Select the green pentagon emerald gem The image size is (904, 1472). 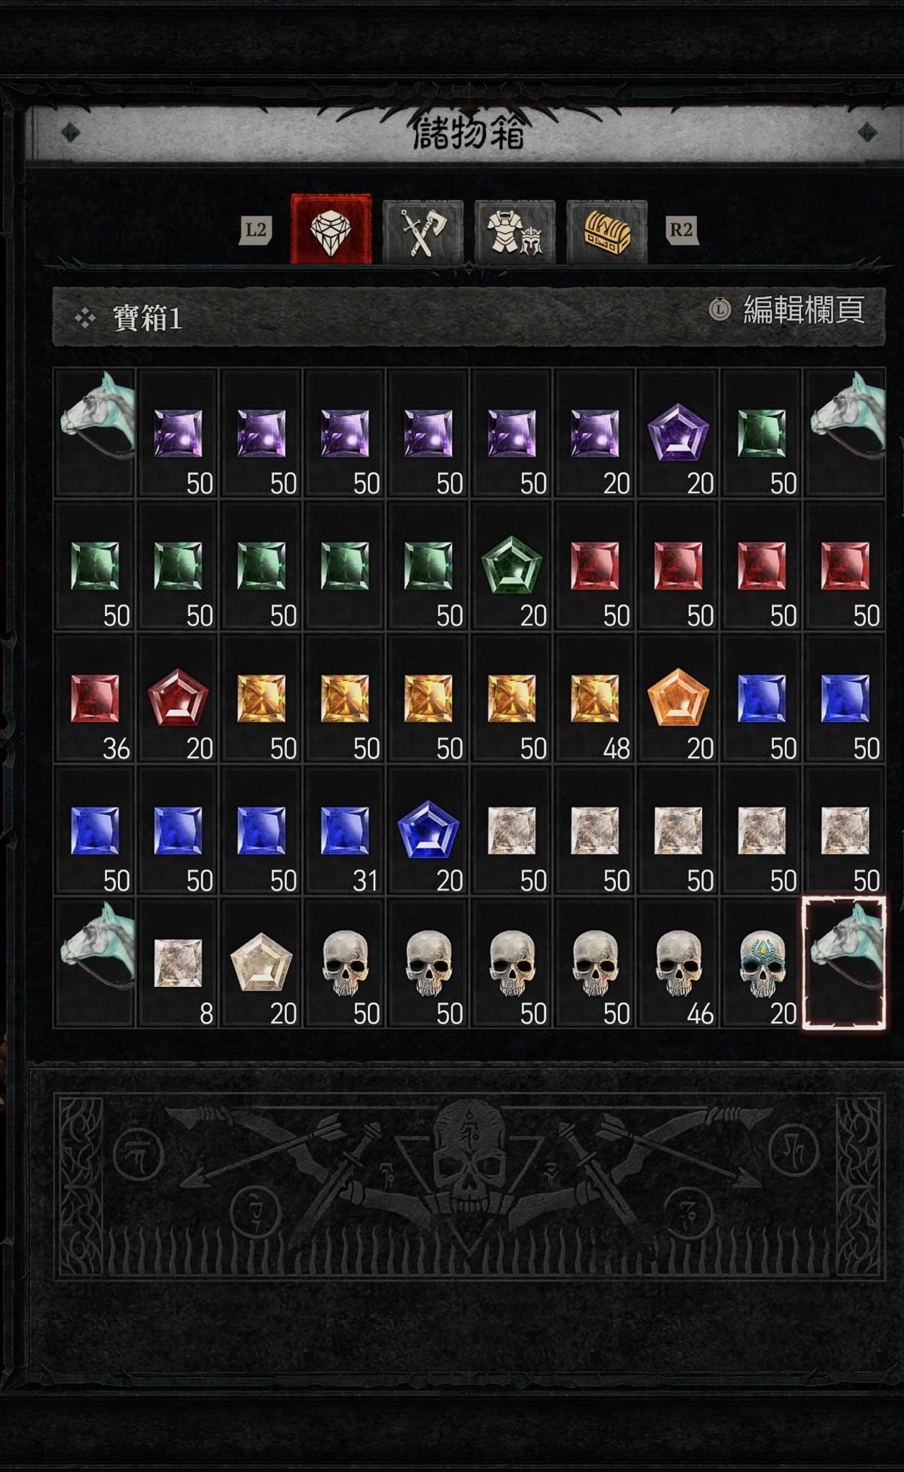[512, 566]
